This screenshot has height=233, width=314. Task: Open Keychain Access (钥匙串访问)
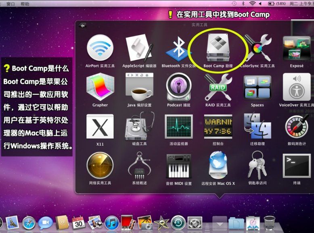pyautogui.click(x=257, y=165)
